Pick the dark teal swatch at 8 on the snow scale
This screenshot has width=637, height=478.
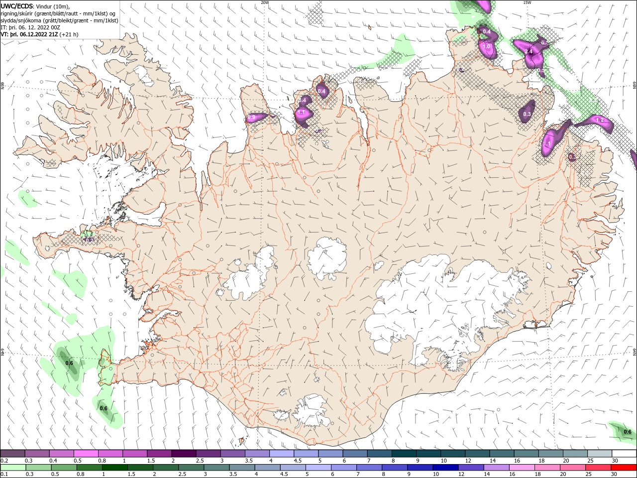(x=404, y=454)
